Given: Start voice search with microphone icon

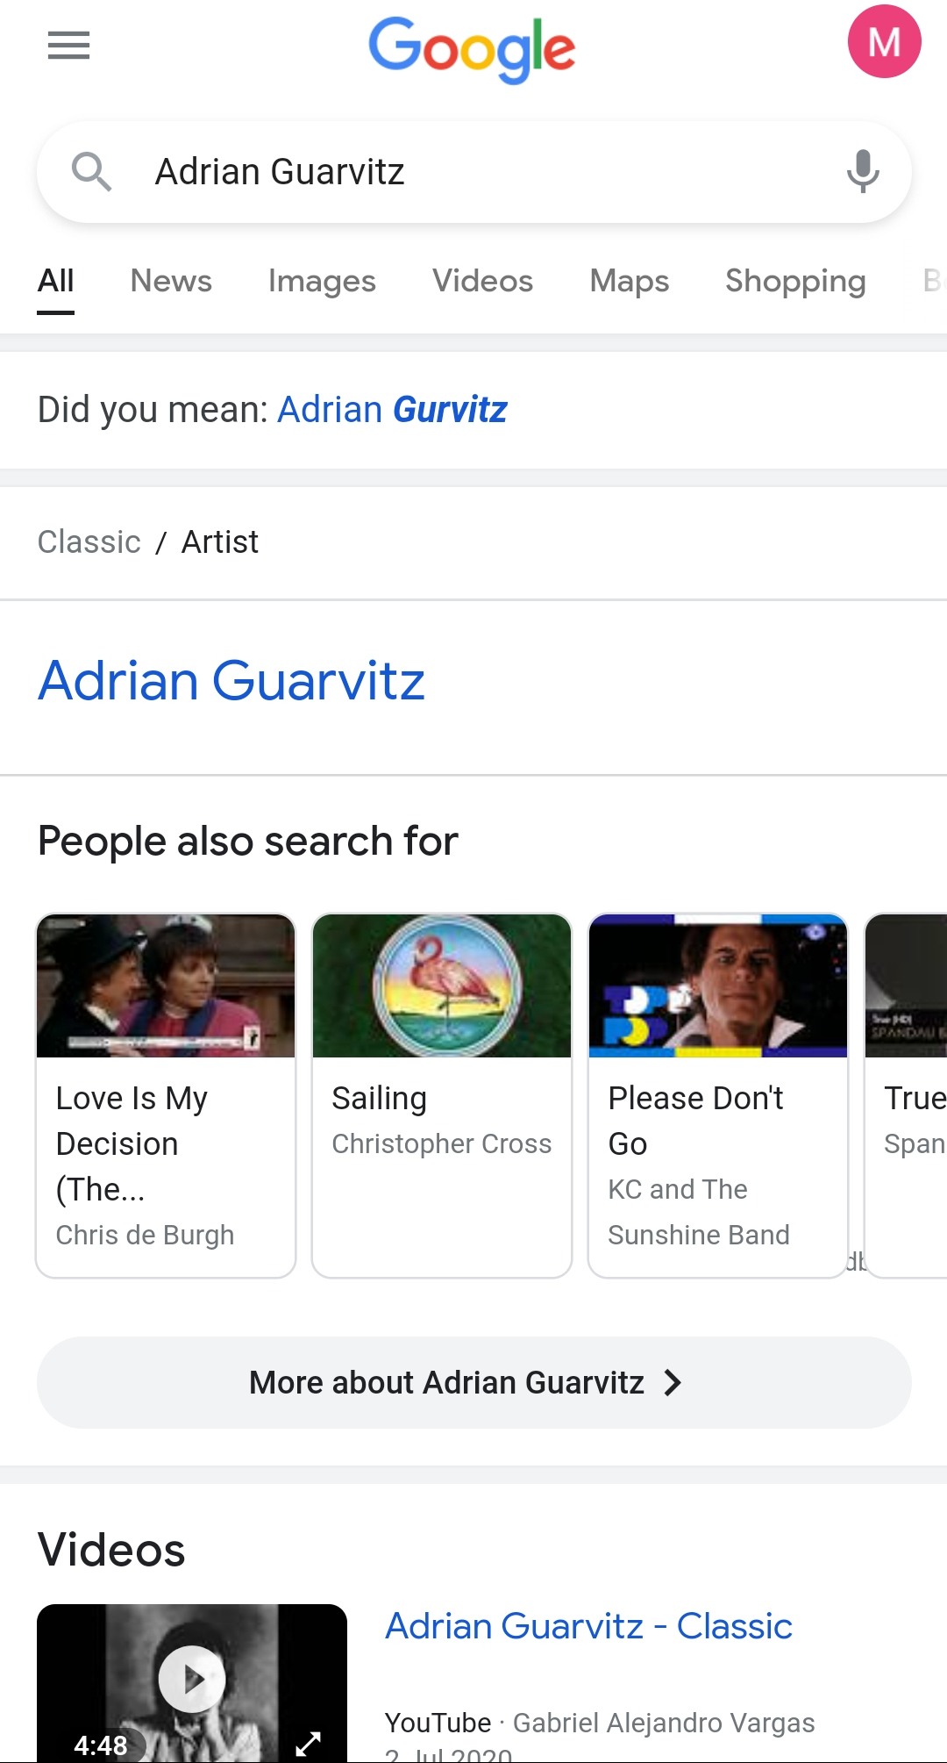Looking at the screenshot, I should [863, 171].
